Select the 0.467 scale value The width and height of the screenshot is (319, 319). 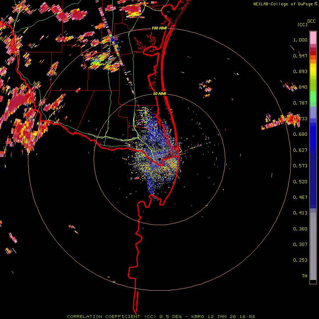(300, 197)
